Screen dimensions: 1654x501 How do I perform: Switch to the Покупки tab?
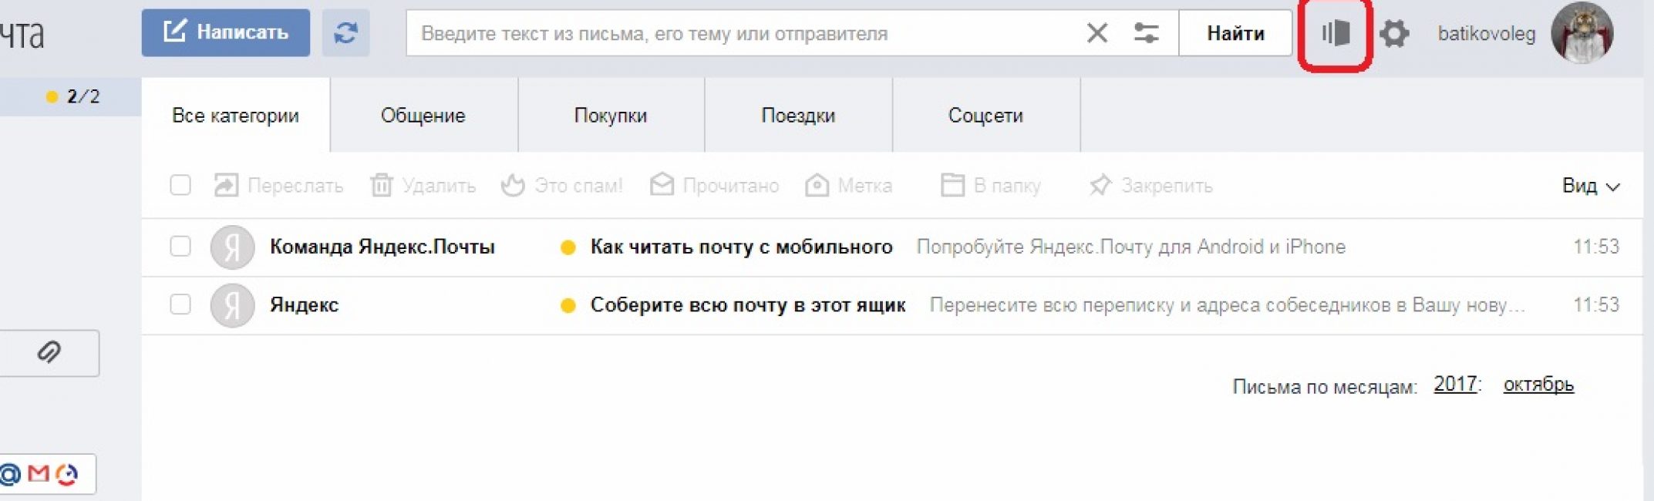(x=611, y=116)
